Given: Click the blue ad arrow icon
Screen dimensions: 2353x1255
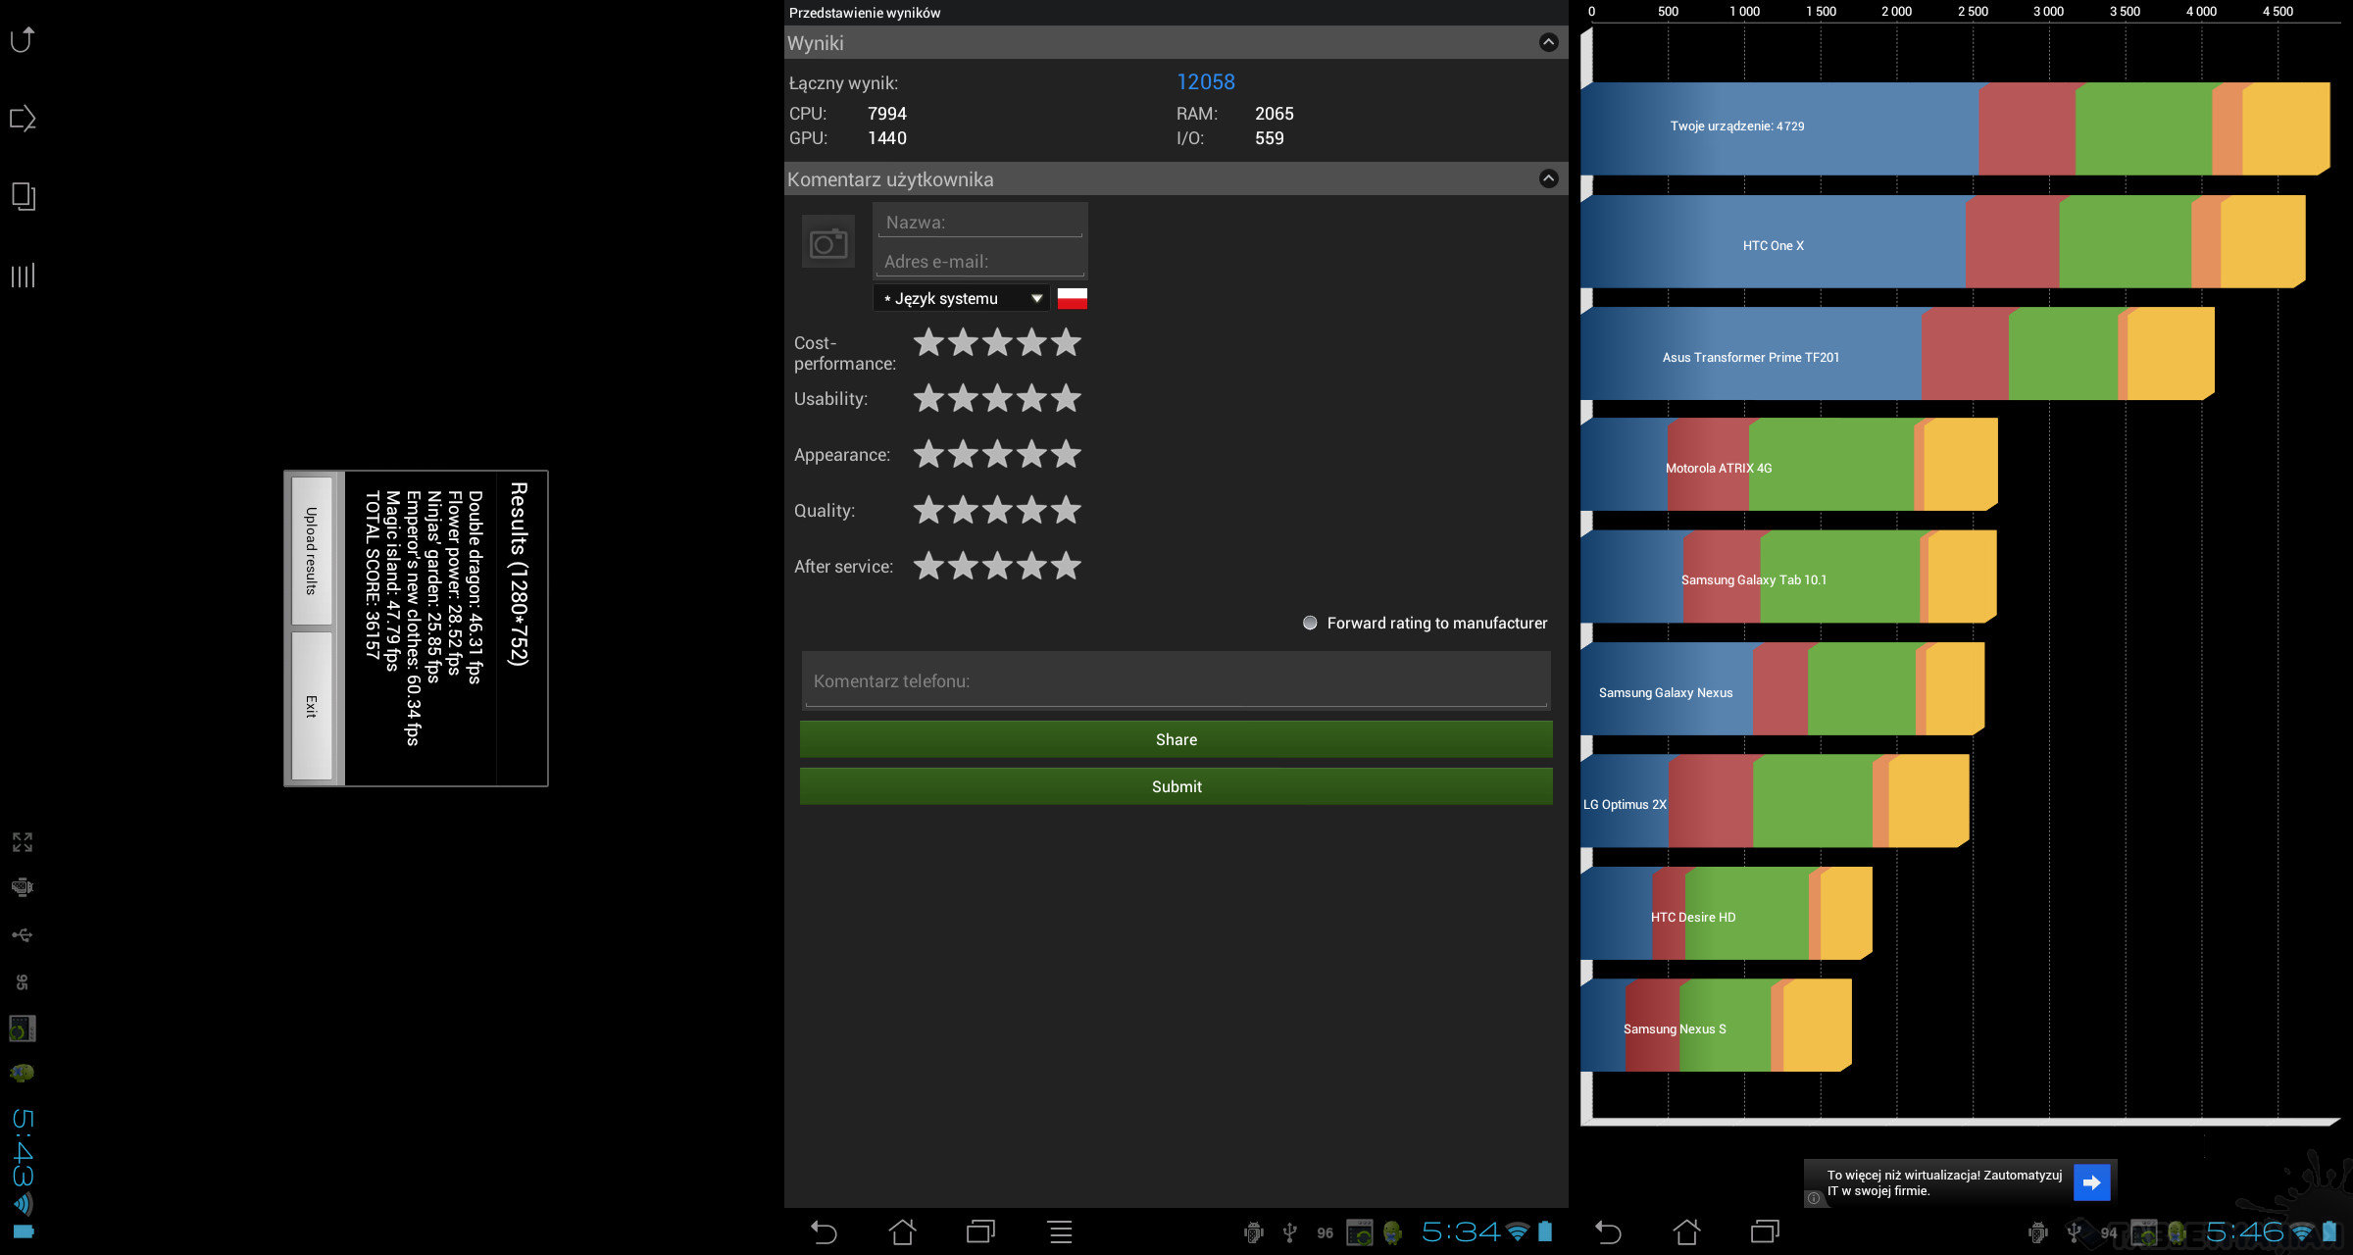Looking at the screenshot, I should point(2091,1182).
